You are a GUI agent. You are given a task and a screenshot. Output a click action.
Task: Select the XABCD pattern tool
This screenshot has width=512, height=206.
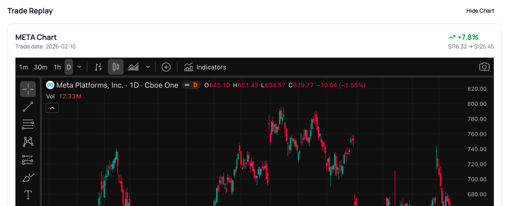click(28, 142)
